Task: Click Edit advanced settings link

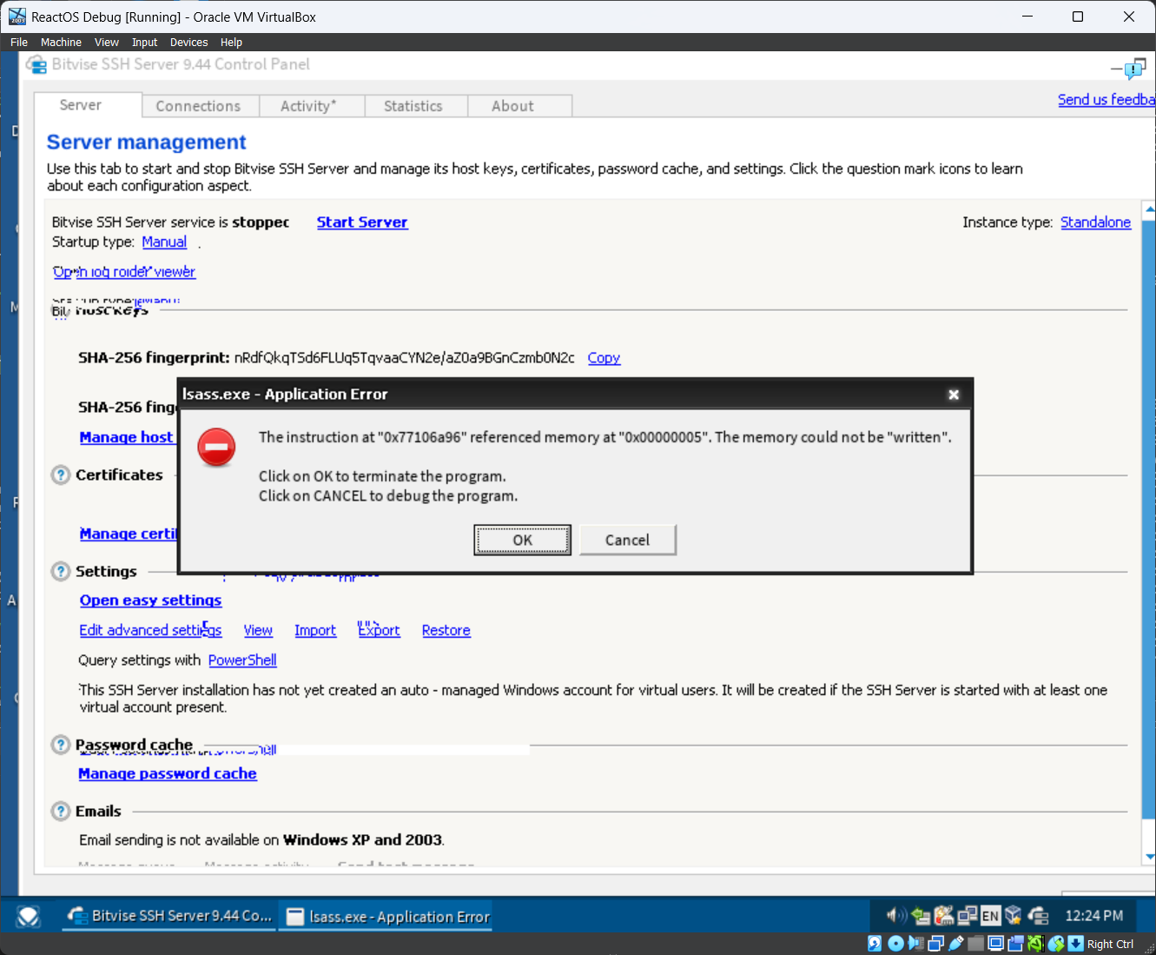Action: pyautogui.click(x=150, y=631)
